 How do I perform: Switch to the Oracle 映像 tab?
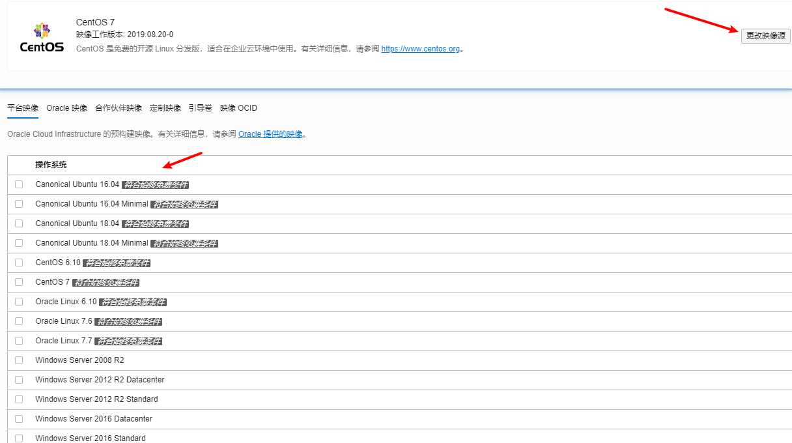[66, 108]
